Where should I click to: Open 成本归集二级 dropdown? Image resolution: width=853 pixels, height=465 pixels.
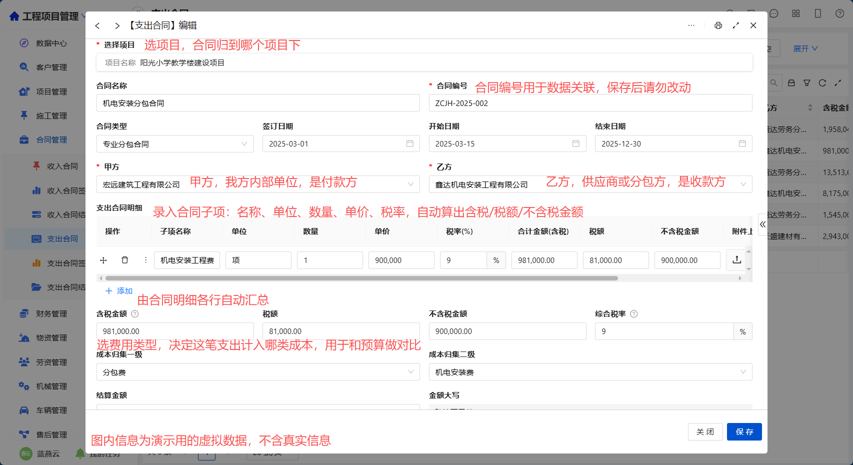[x=590, y=372]
